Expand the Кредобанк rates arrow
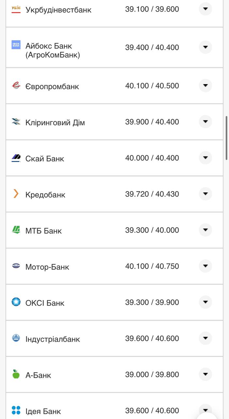This screenshot has height=419, width=229. coord(205,194)
